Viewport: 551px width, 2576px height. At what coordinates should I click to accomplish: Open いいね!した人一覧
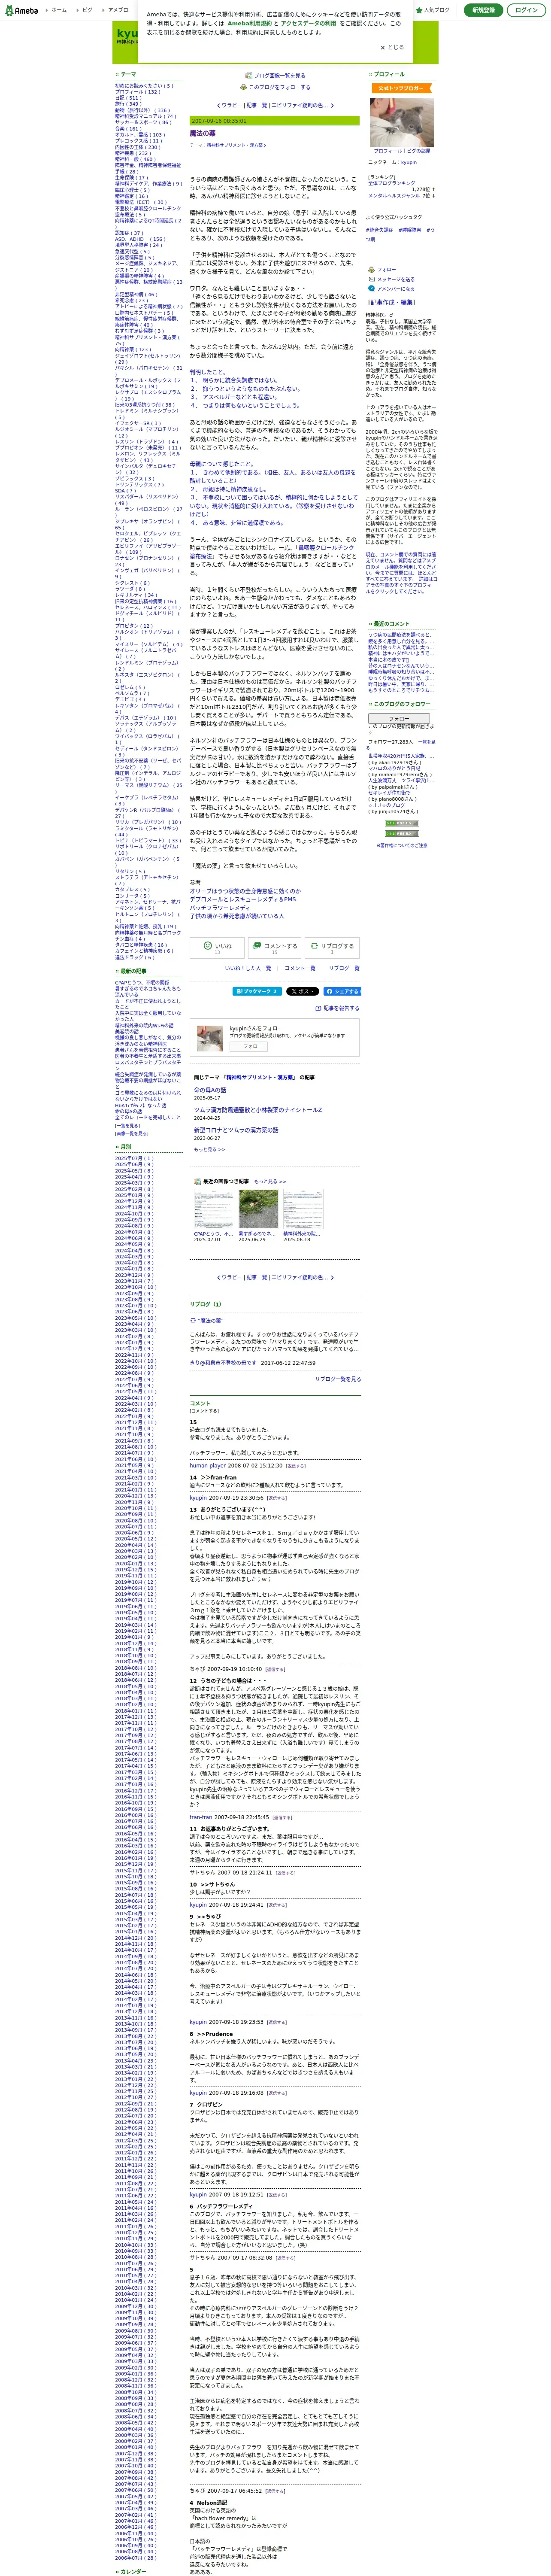[x=248, y=968]
